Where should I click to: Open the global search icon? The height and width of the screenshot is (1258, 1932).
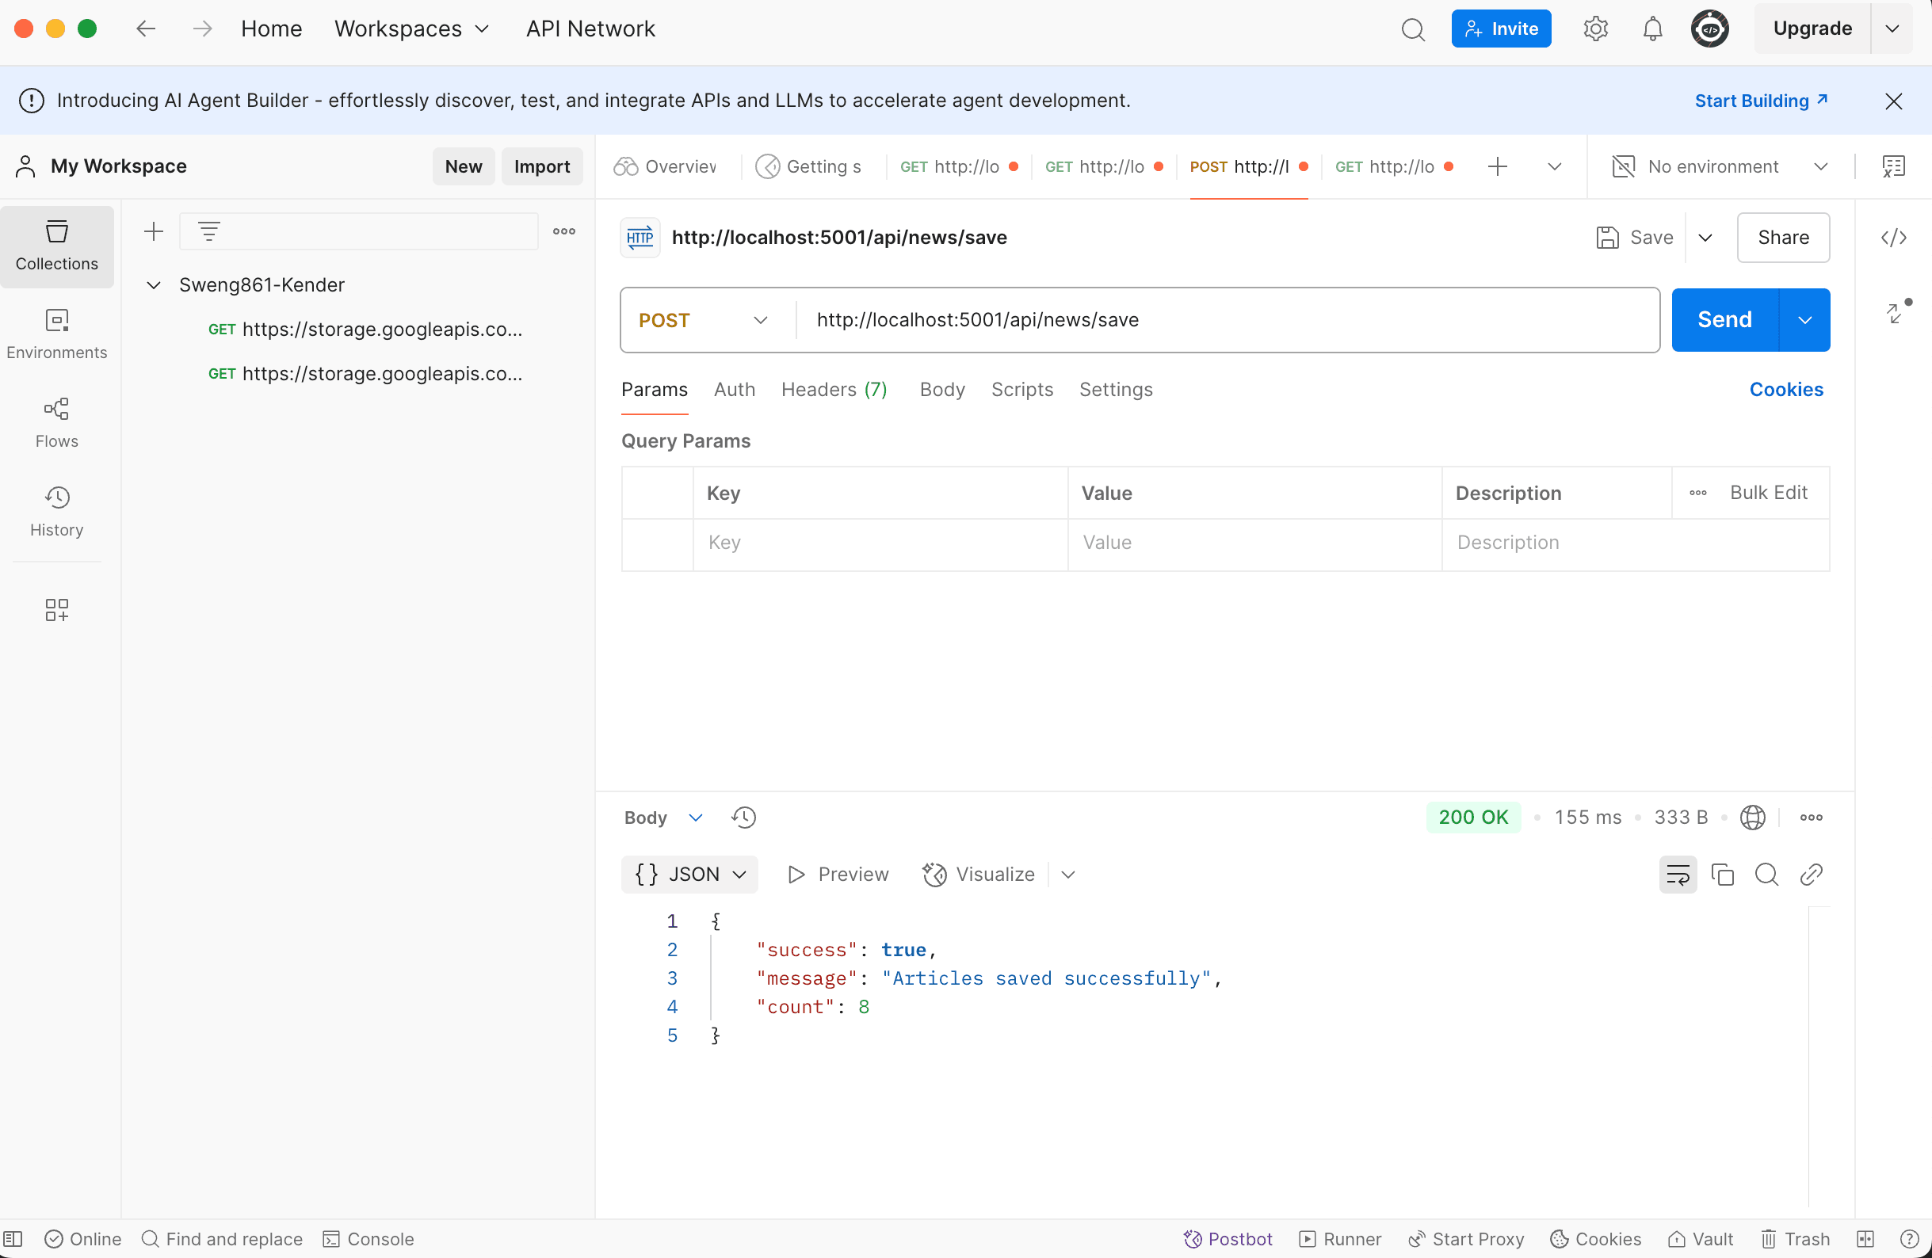pos(1412,29)
